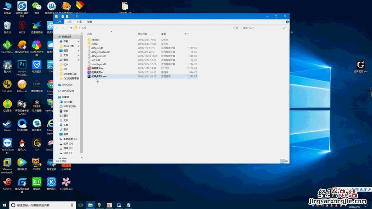Image resolution: width=372 pixels, height=209 pixels.
Task: Switch to large icons view in Explorer
Action: [287, 161]
